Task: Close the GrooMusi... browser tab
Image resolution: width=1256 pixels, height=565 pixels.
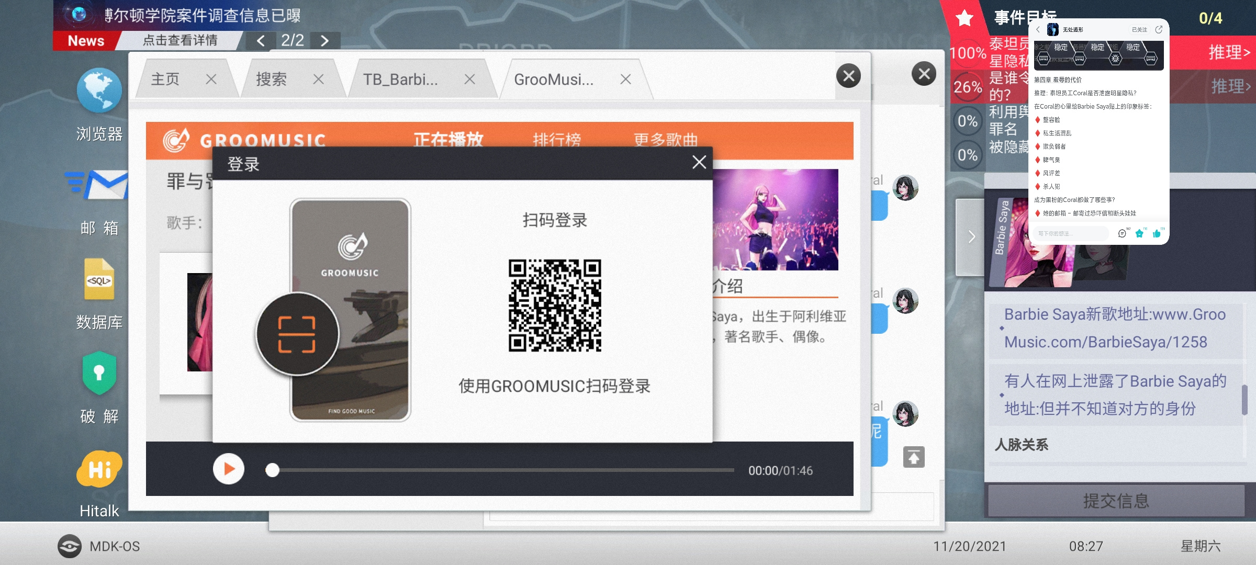Action: [625, 79]
